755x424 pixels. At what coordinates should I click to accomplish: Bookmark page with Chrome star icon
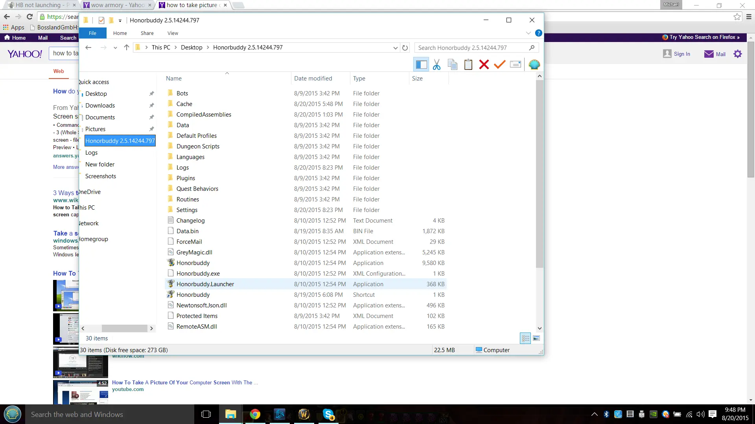(x=737, y=16)
